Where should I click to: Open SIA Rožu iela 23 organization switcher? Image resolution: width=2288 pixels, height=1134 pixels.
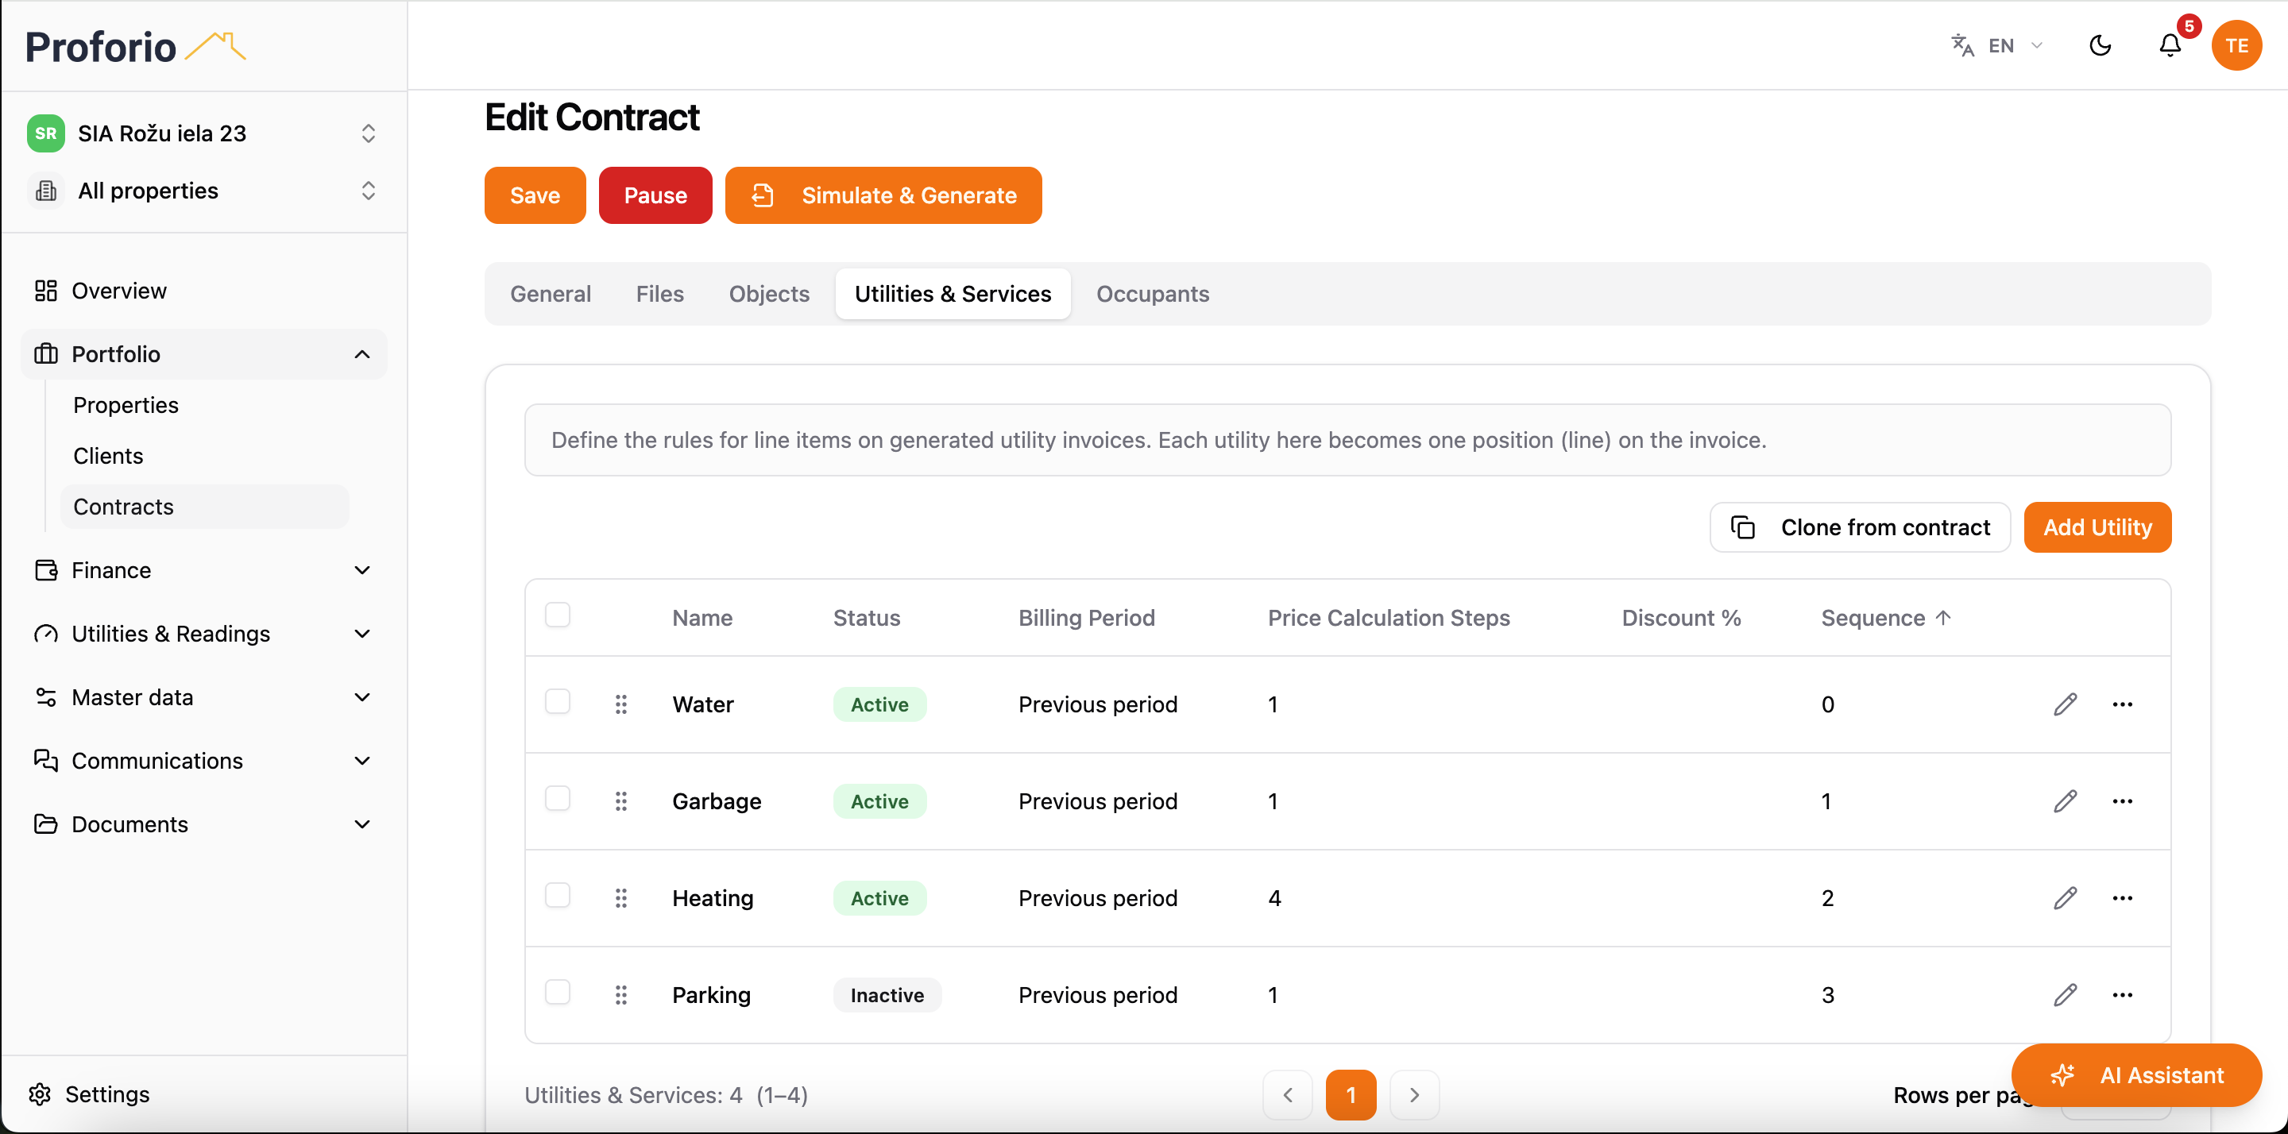point(203,133)
